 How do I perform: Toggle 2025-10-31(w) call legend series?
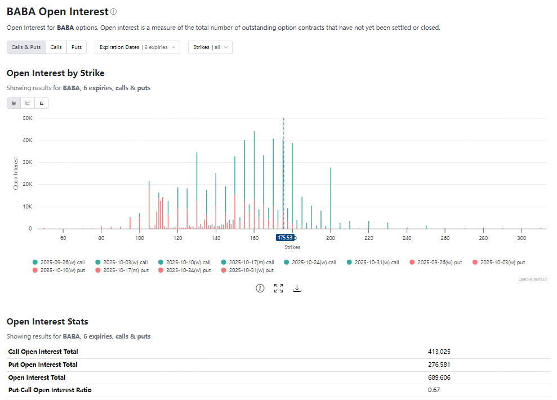(373, 263)
